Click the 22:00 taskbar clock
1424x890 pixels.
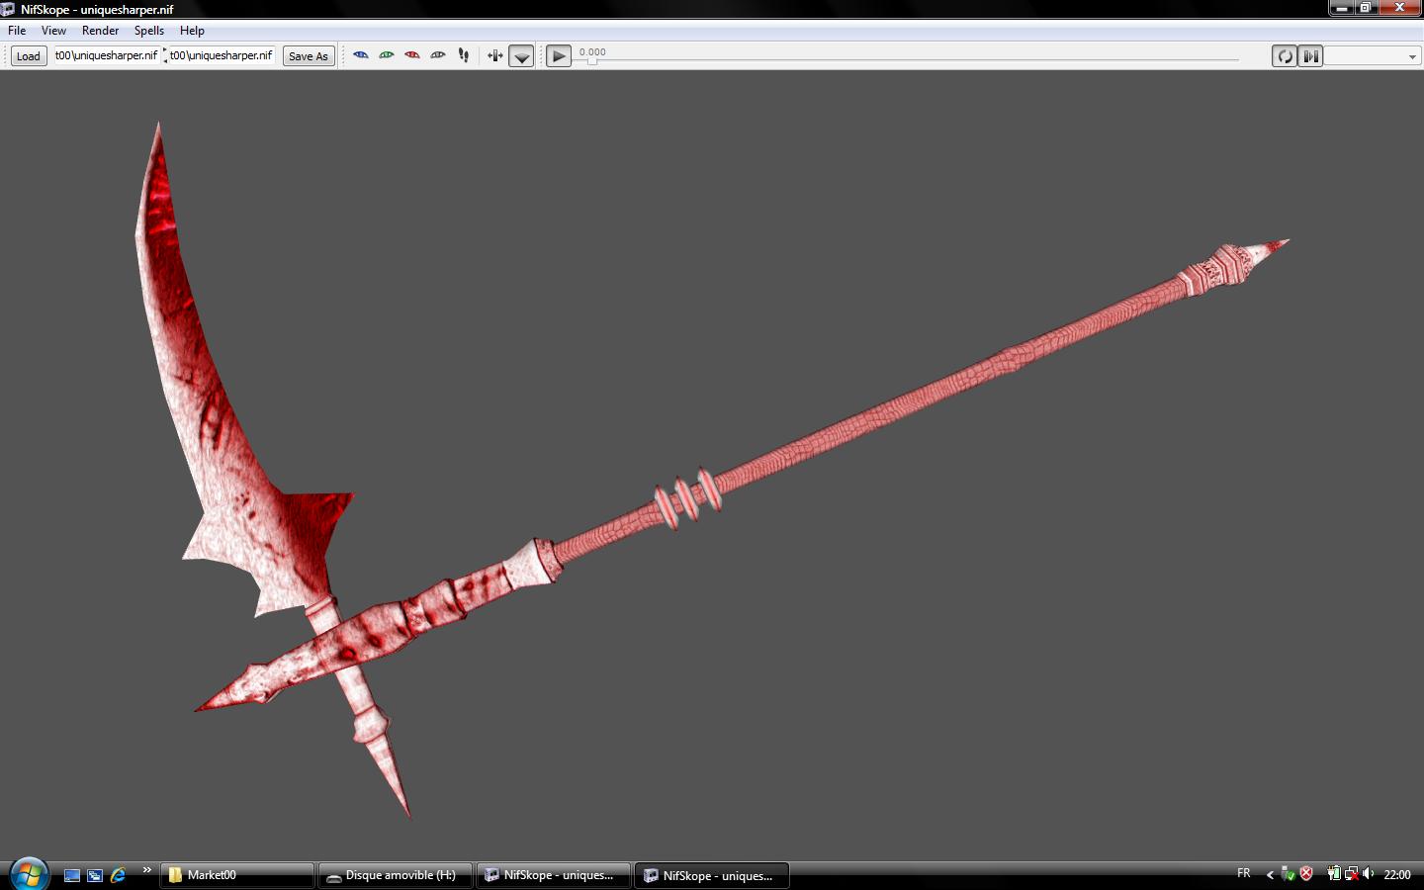1397,874
